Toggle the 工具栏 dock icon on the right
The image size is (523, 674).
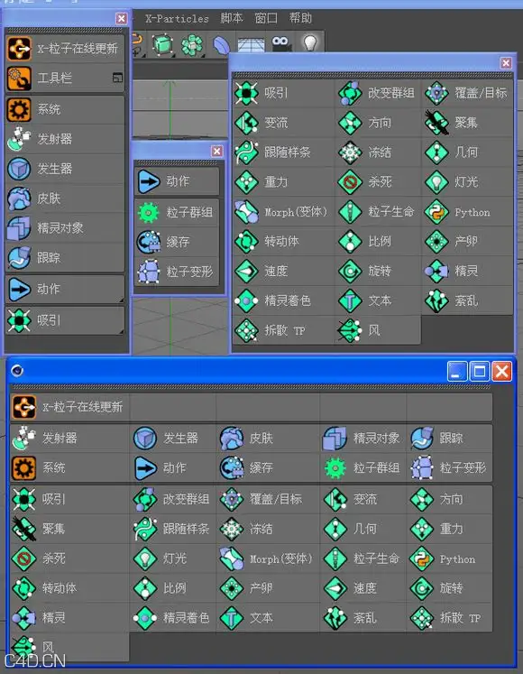(x=117, y=78)
